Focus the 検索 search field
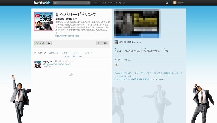The height and width of the screenshot is (123, 217). pos(72,3)
